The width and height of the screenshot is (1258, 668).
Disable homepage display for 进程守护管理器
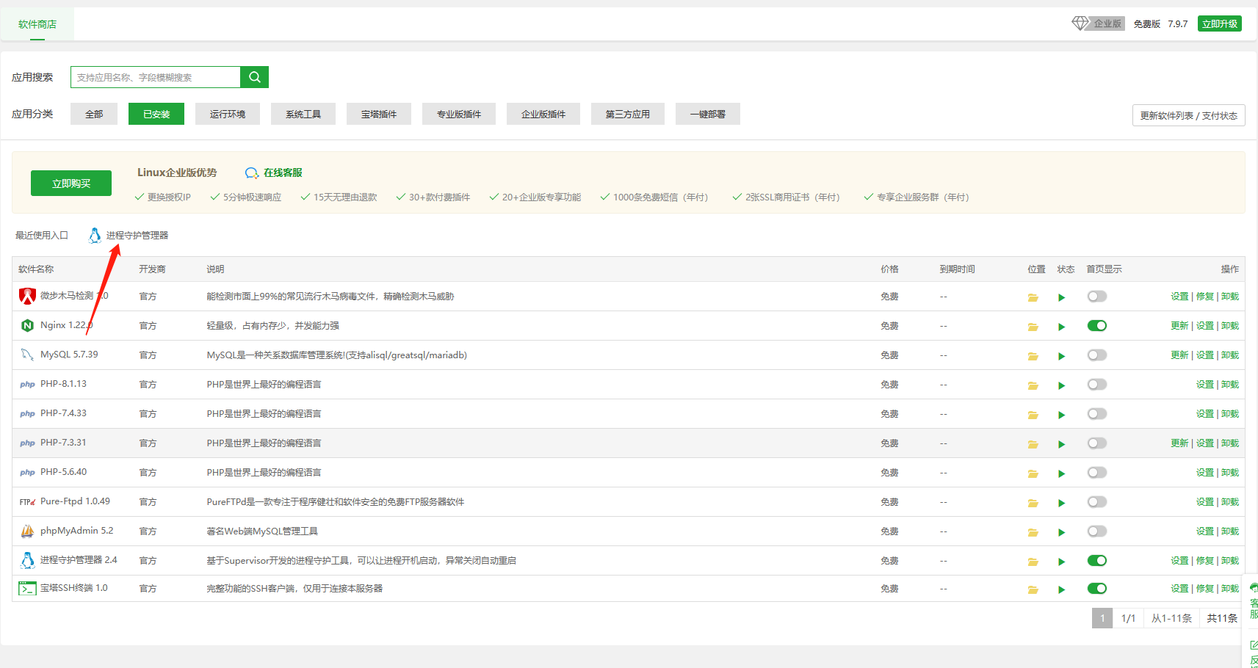(1097, 561)
